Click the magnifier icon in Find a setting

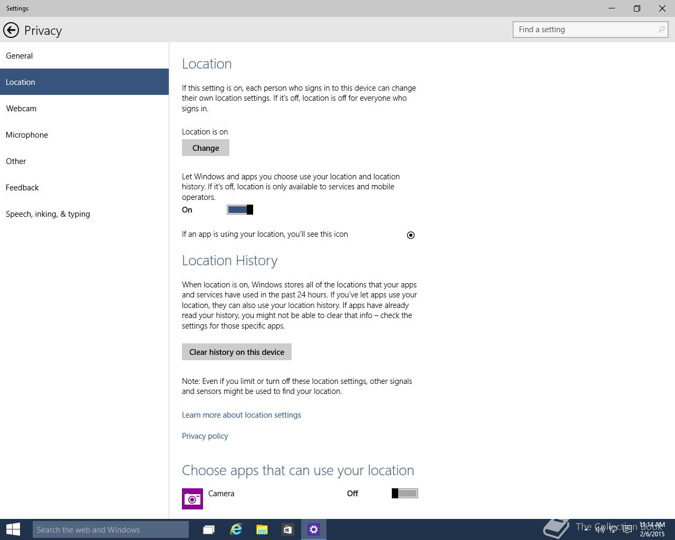[x=661, y=30]
